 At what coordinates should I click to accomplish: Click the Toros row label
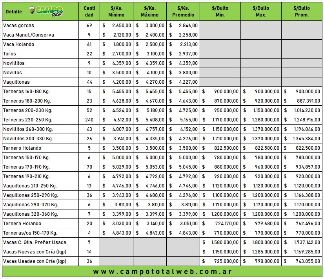[x=9, y=54]
